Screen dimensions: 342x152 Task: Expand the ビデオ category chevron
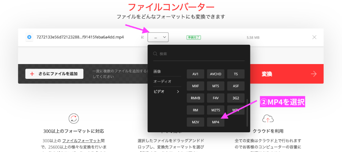(x=178, y=91)
